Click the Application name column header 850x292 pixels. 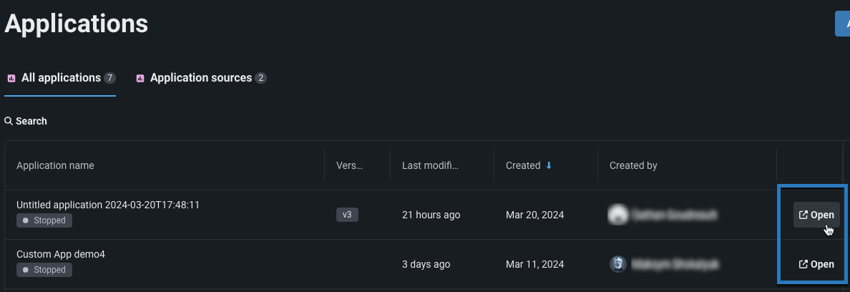55,165
